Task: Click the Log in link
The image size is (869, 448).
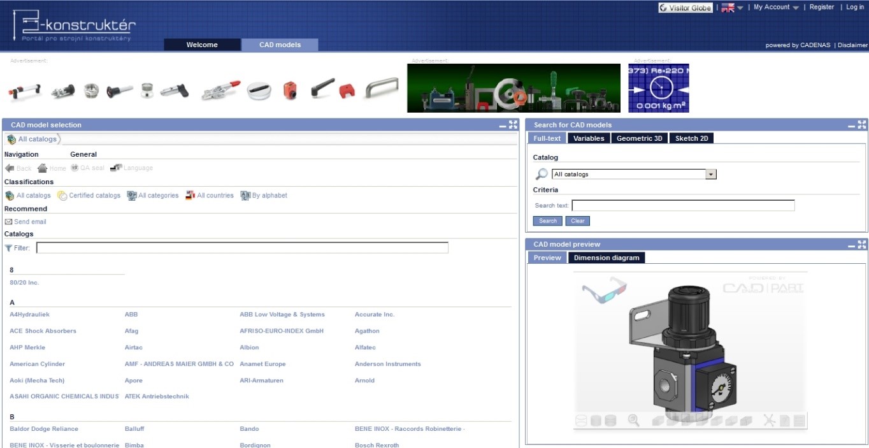Action: pyautogui.click(x=855, y=7)
